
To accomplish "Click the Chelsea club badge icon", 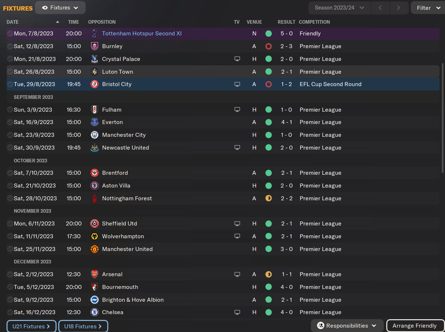I will click(x=94, y=312).
